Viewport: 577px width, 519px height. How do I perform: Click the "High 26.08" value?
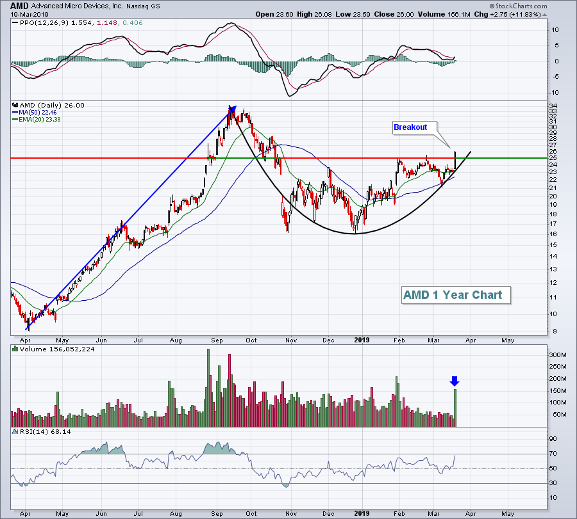314,14
